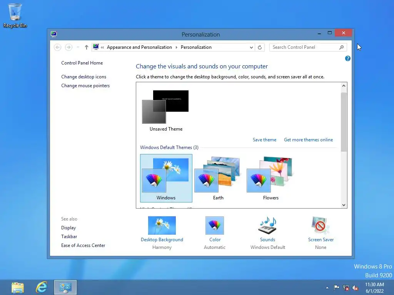The image size is (394, 295).
Task: Close the Personalization window
Action: [343, 33]
